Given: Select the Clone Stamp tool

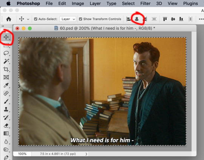Looking at the screenshot, I should point(6,109).
